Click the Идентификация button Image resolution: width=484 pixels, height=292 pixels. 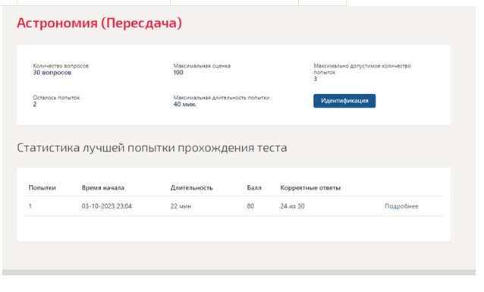point(344,101)
